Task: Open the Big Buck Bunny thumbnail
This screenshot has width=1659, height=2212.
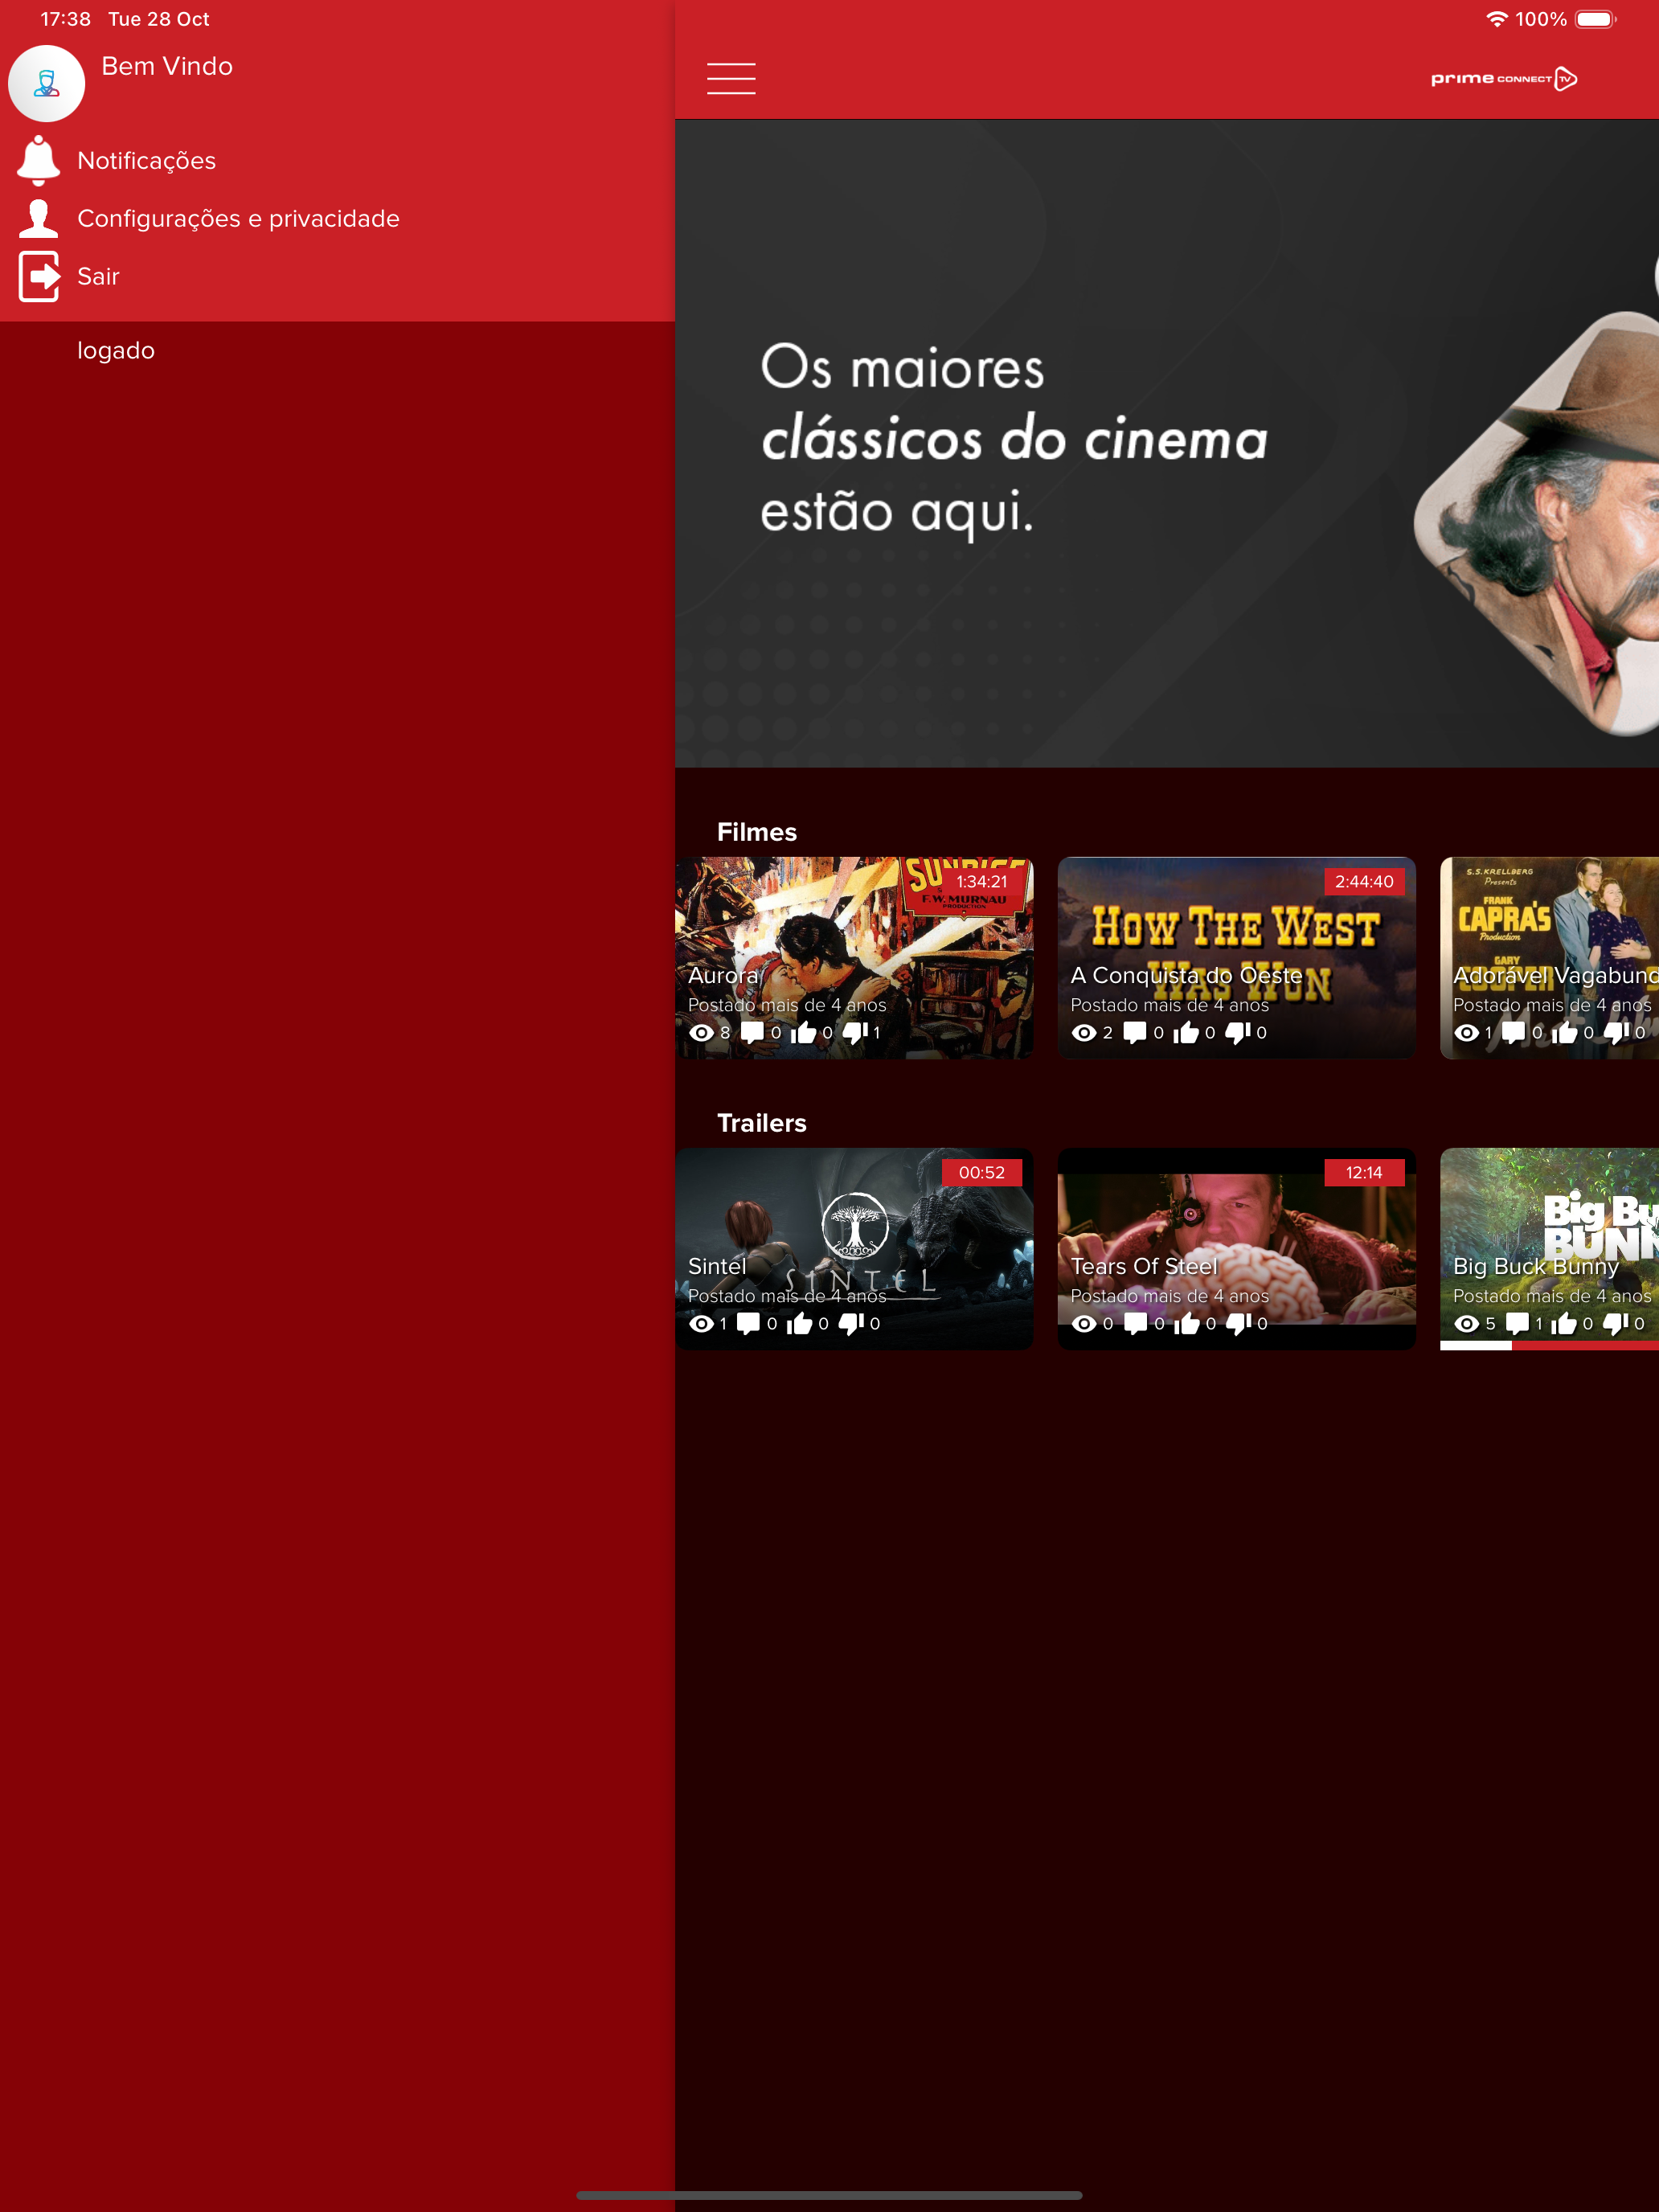Action: (1549, 1249)
